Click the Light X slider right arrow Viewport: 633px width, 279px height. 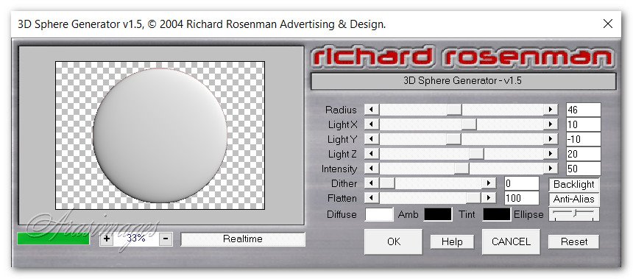[550, 124]
